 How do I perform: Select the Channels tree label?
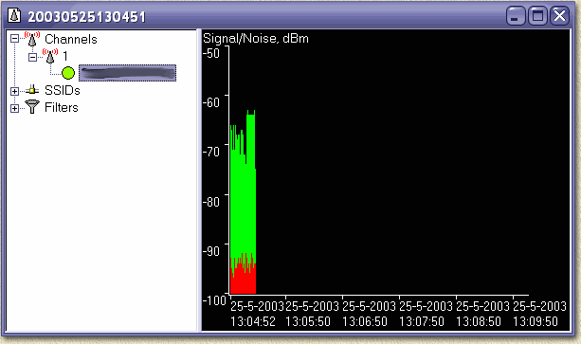pyautogui.click(x=71, y=39)
